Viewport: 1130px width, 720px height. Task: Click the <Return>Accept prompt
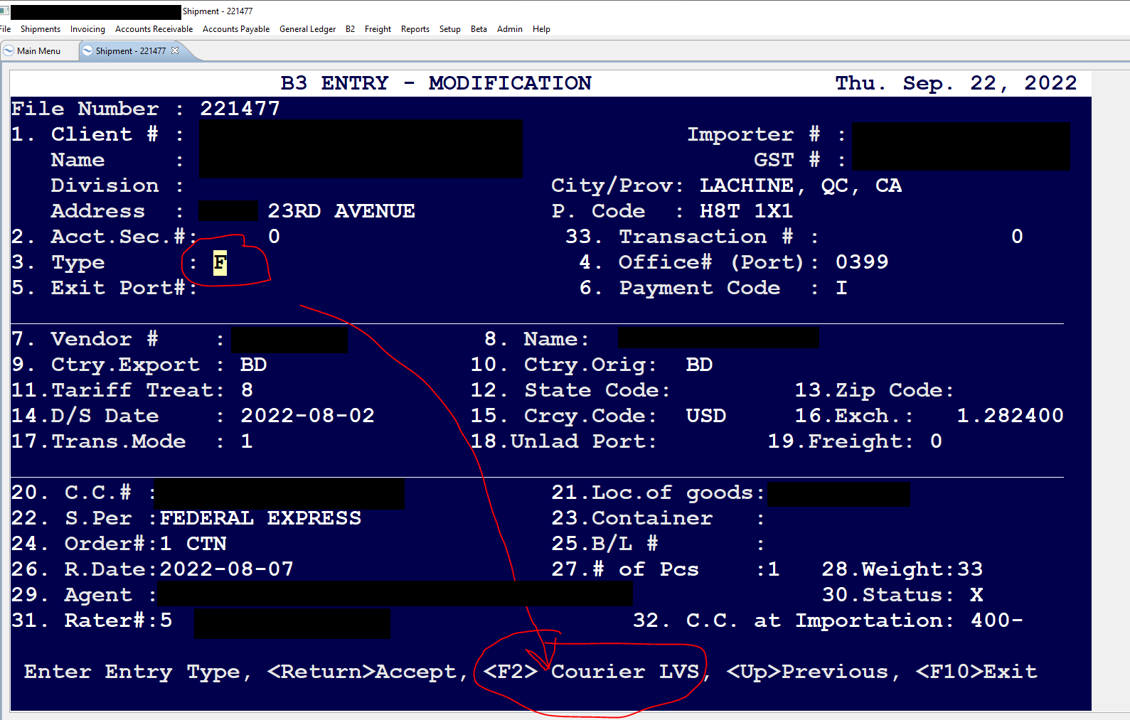point(362,672)
